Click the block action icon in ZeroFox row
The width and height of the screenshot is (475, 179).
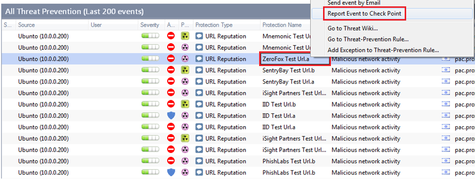coord(171,59)
